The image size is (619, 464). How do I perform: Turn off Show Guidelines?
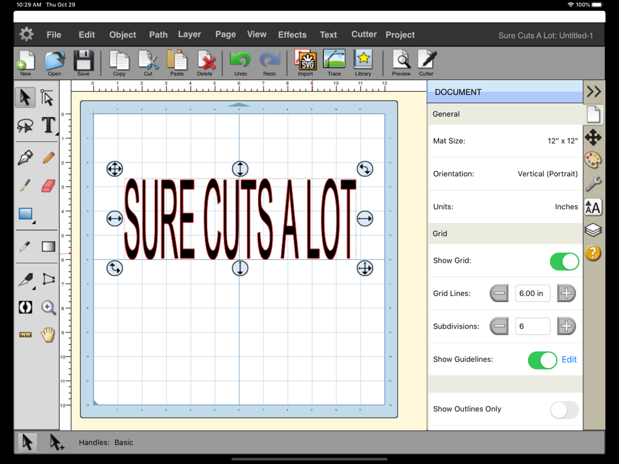542,359
